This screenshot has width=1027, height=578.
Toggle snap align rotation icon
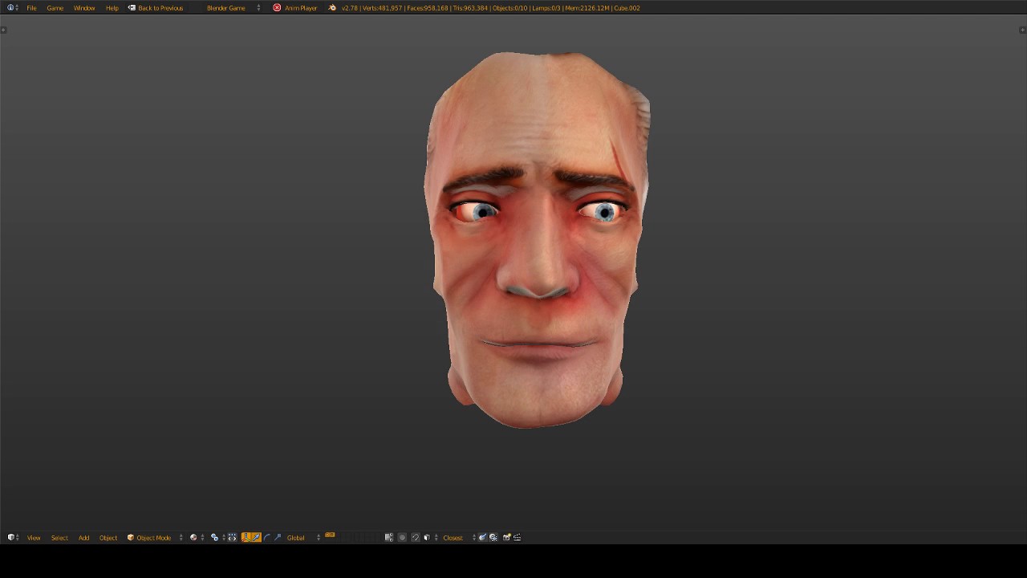pyautogui.click(x=482, y=538)
